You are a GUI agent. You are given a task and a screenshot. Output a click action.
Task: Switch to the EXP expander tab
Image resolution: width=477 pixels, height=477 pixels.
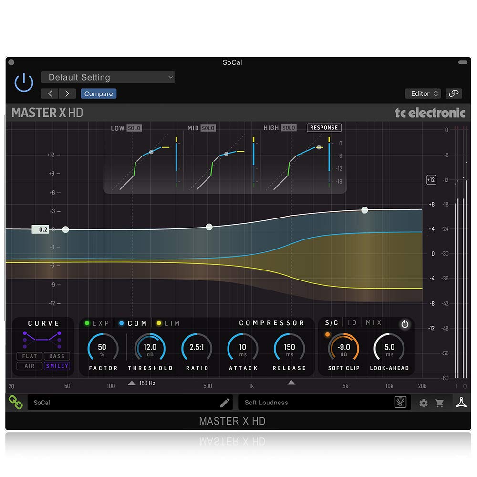[97, 323]
